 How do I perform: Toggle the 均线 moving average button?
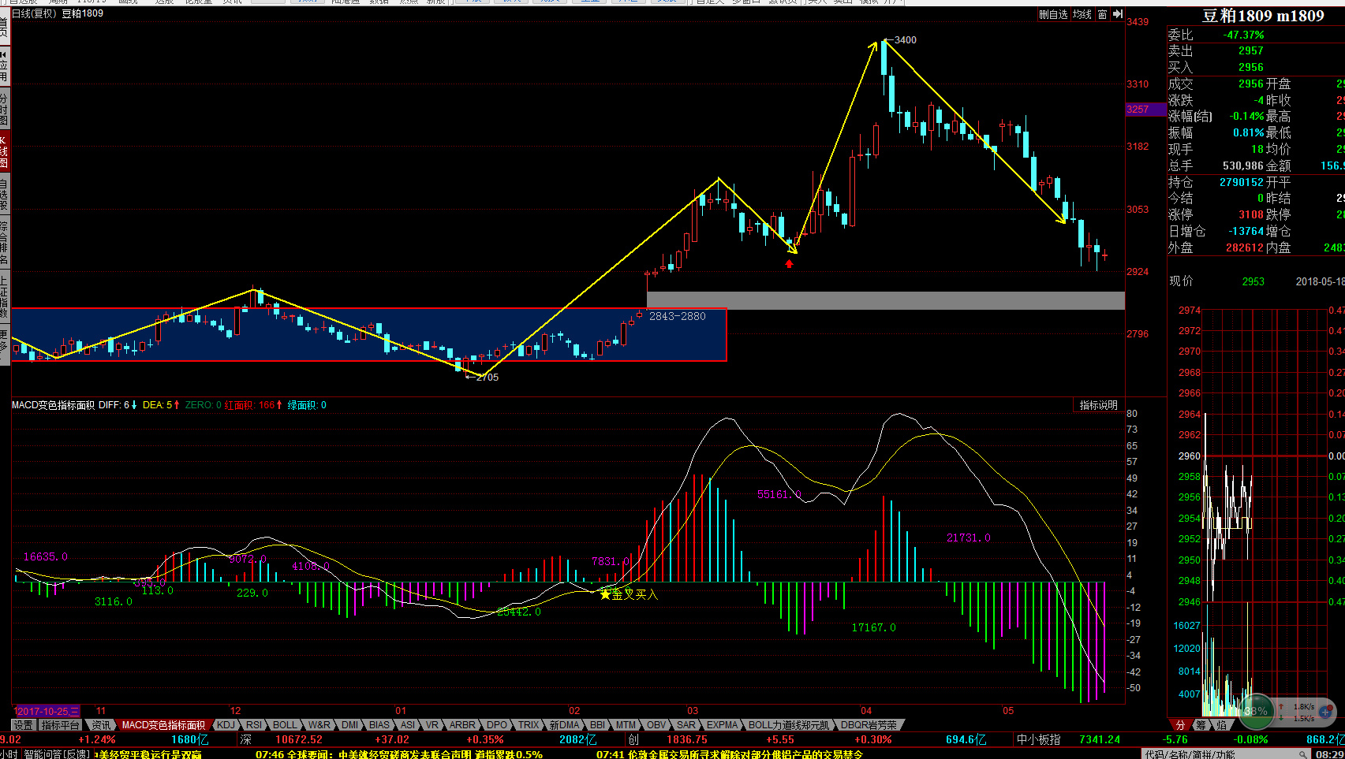pyautogui.click(x=1082, y=14)
